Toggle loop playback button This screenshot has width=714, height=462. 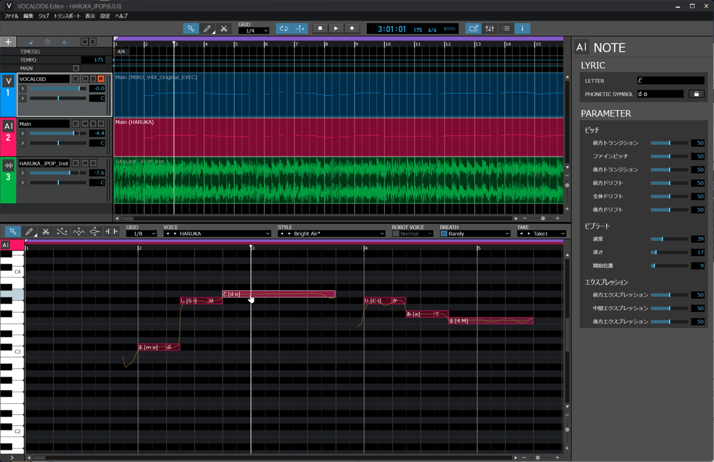click(x=284, y=29)
